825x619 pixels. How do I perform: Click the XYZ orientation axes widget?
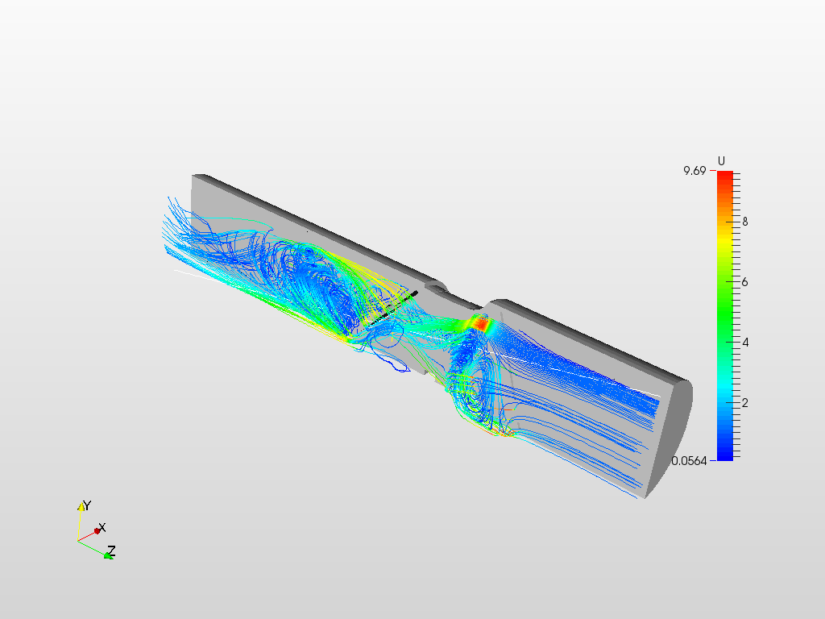[97, 530]
